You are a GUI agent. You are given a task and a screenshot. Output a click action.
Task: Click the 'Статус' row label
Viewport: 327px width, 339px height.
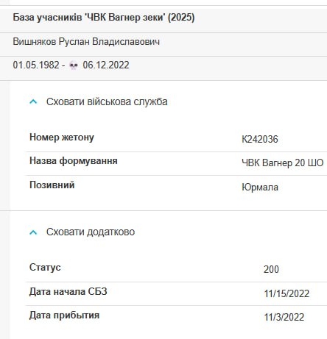[45, 267]
